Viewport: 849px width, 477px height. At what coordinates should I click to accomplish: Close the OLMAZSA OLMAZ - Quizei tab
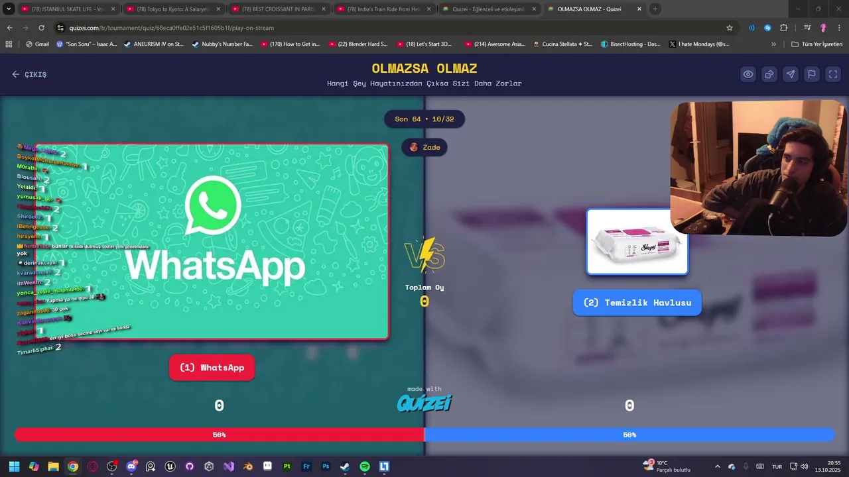tap(639, 9)
